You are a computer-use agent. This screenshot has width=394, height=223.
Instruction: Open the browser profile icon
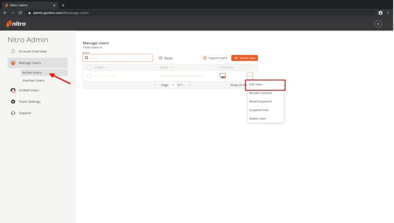[x=380, y=13]
